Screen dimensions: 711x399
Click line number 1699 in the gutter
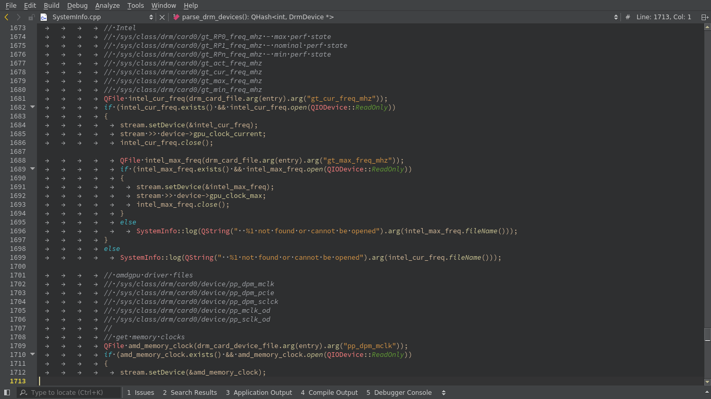(18, 258)
